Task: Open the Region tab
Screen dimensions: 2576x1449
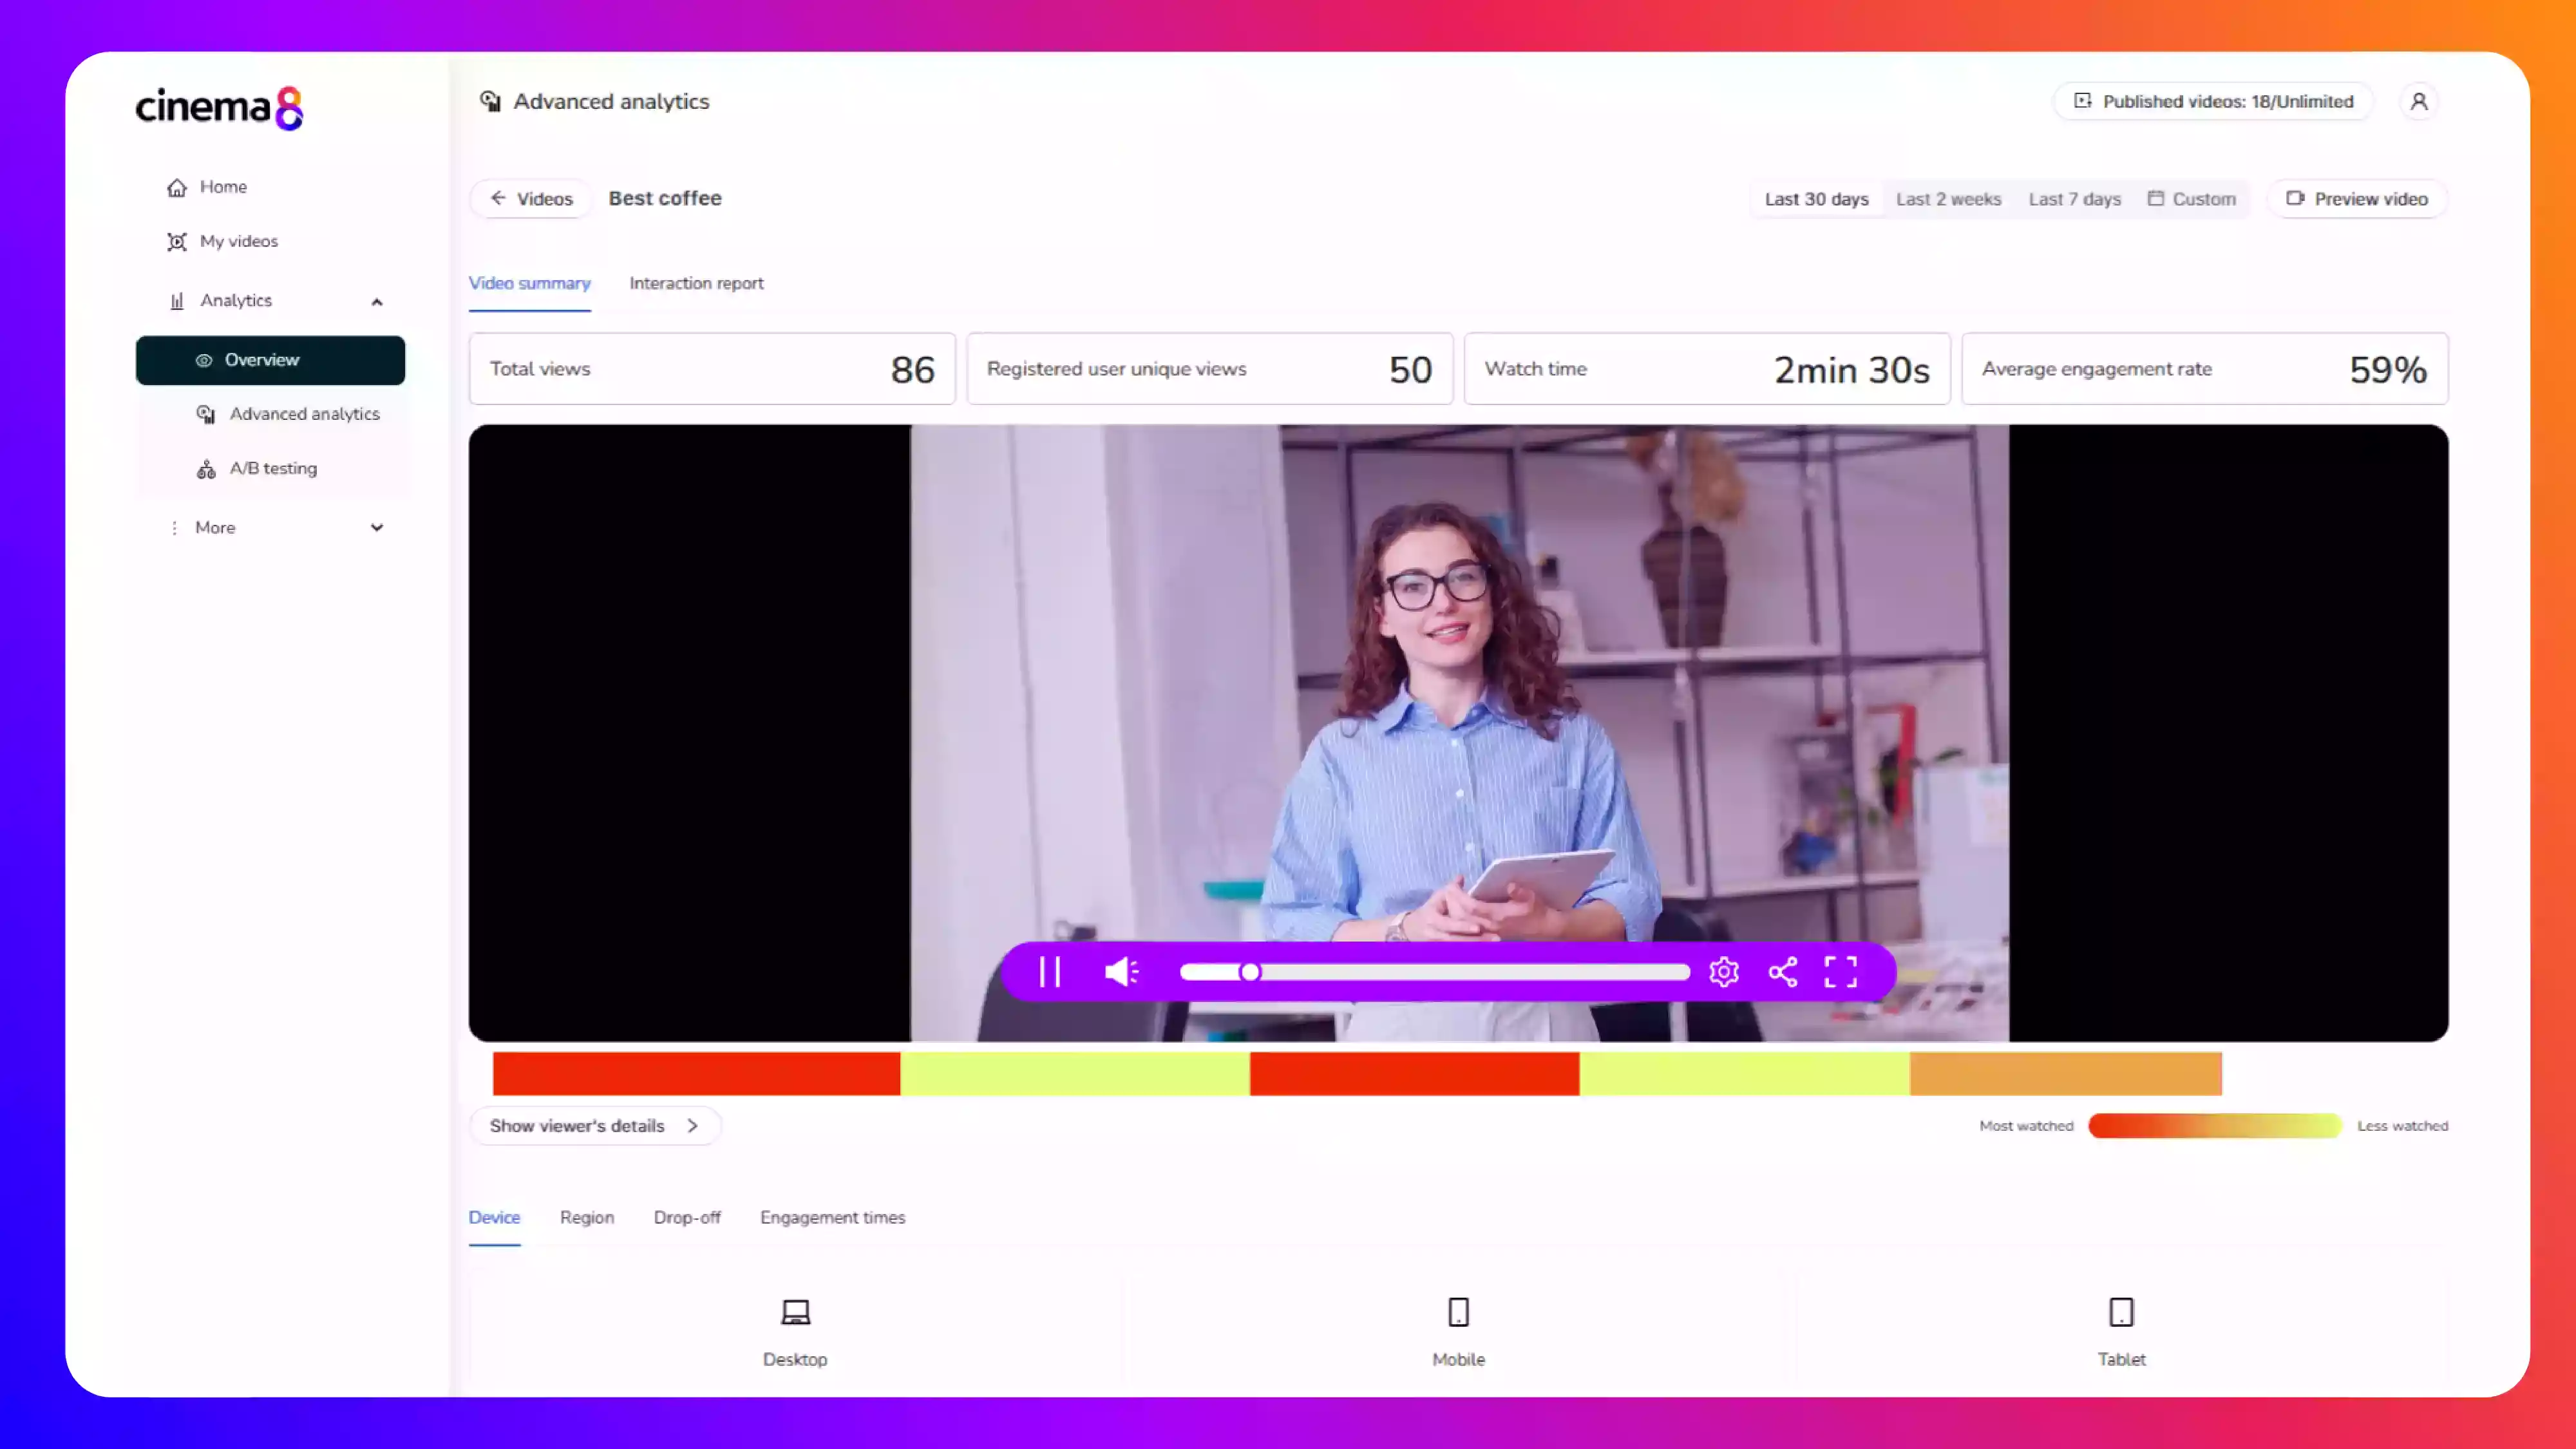Action: coord(587,1217)
